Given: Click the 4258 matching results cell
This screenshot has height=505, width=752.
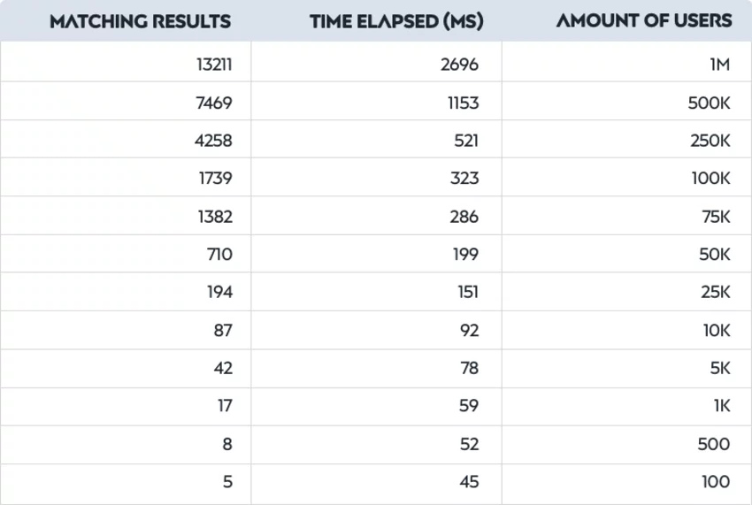Looking at the screenshot, I should 126,139.
